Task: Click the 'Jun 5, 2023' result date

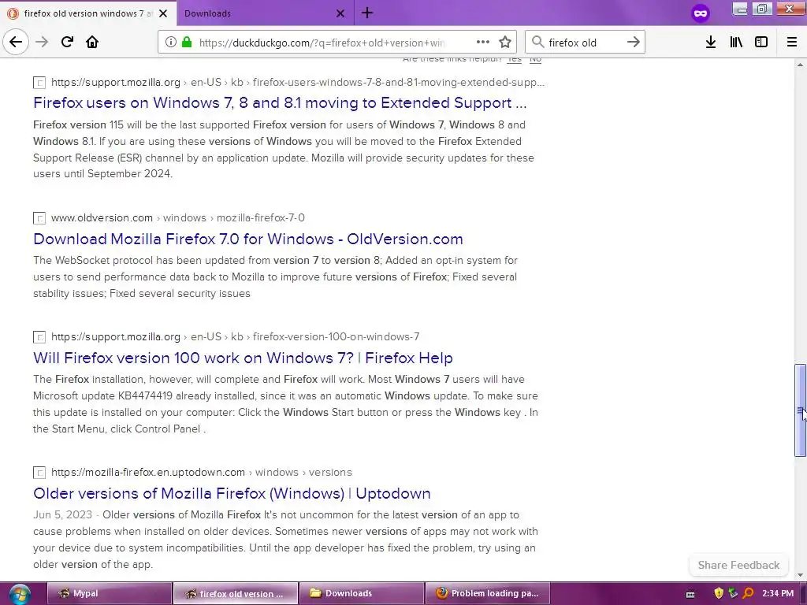Action: point(63,515)
